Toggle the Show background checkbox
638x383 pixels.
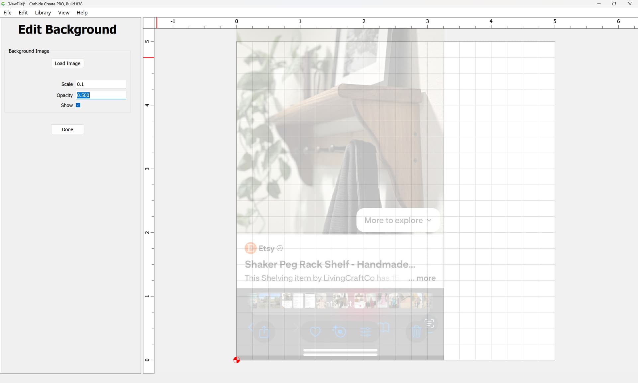pos(78,105)
